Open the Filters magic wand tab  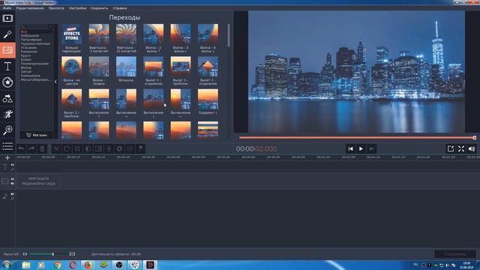(x=7, y=34)
